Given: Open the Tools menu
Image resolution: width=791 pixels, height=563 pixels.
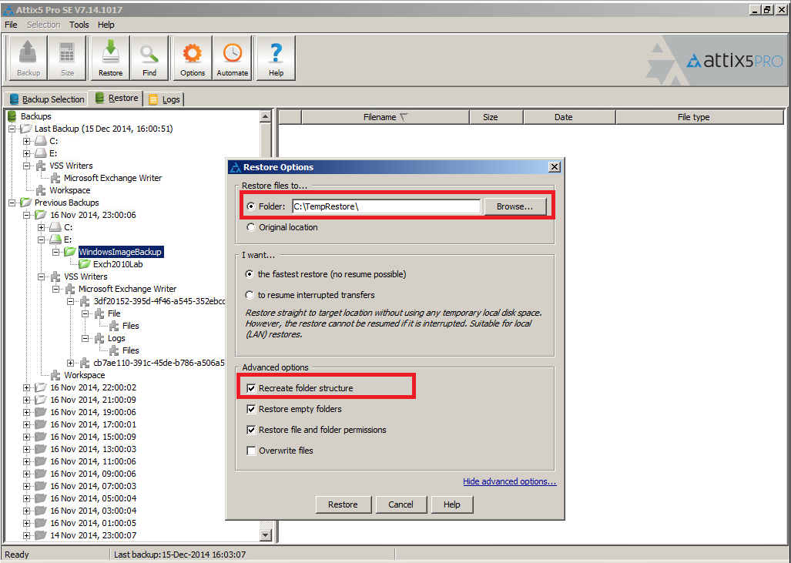Looking at the screenshot, I should 79,25.
